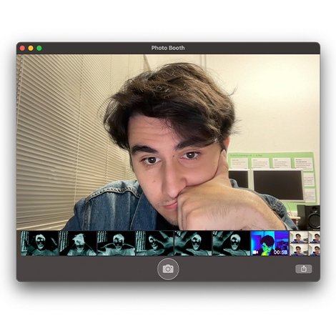The height and width of the screenshot is (336, 336).
Task: Select fourth X-ray thumbnail in the strip
Action: tap(154, 243)
